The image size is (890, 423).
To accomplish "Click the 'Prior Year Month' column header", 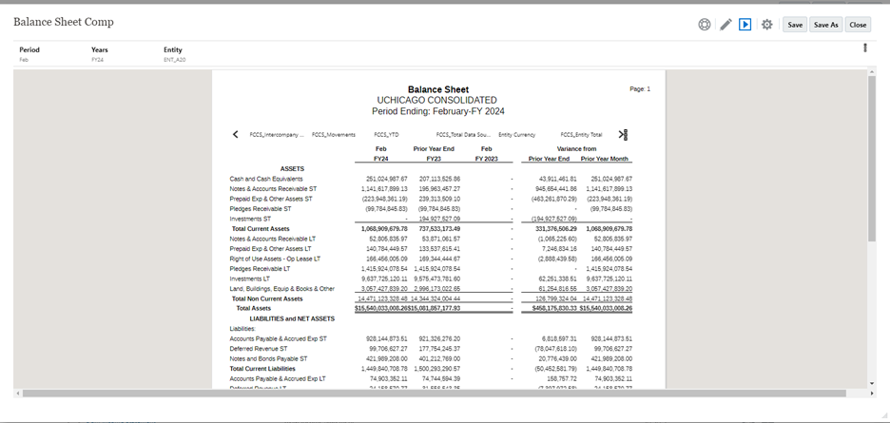I will point(604,159).
